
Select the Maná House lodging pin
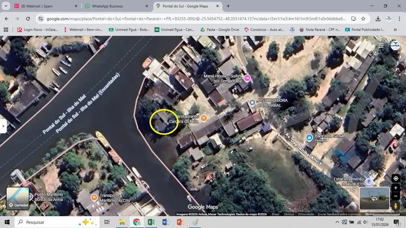[x=247, y=78]
